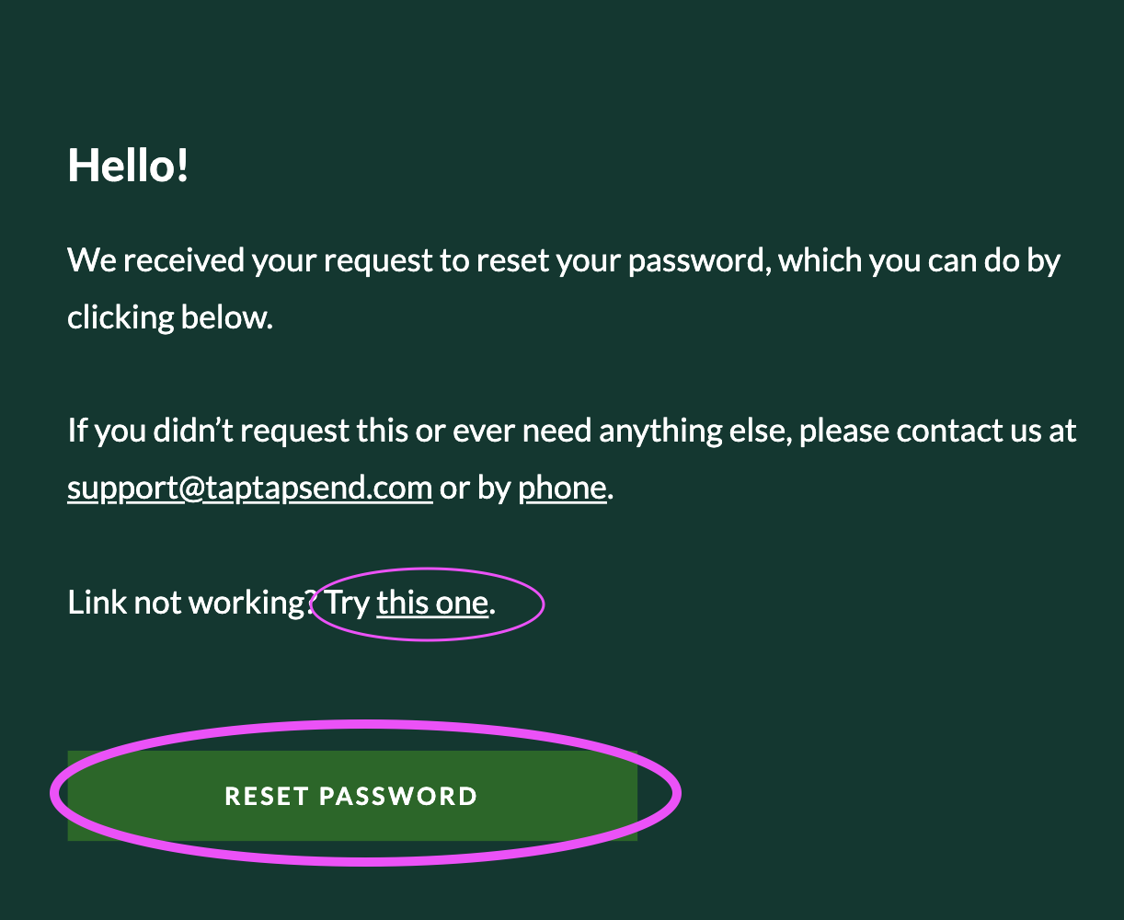Screen dimensions: 1124x920
Task: Click the word "RESET" on the green button
Action: [266, 796]
